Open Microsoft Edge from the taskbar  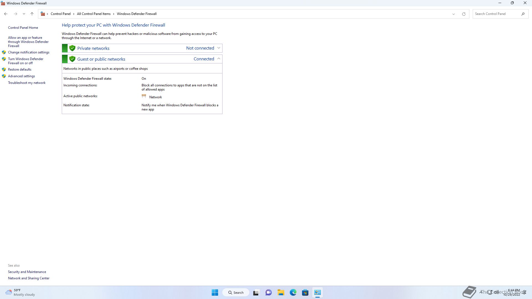293,292
